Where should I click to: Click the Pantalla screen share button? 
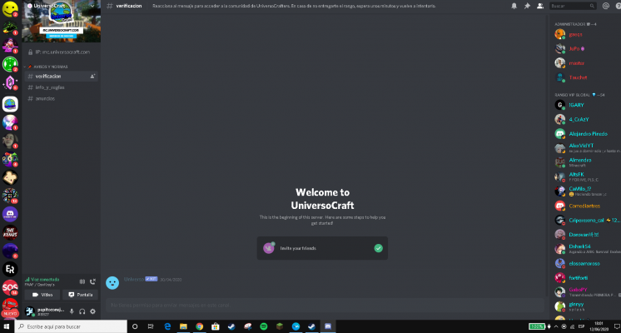coord(81,295)
